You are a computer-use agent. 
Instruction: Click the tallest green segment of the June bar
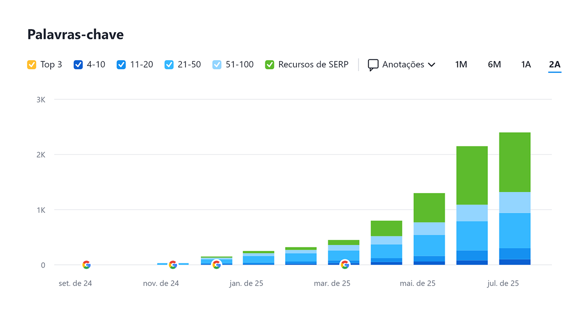click(x=472, y=175)
